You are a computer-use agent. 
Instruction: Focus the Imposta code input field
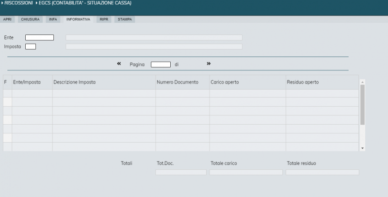[31, 47]
